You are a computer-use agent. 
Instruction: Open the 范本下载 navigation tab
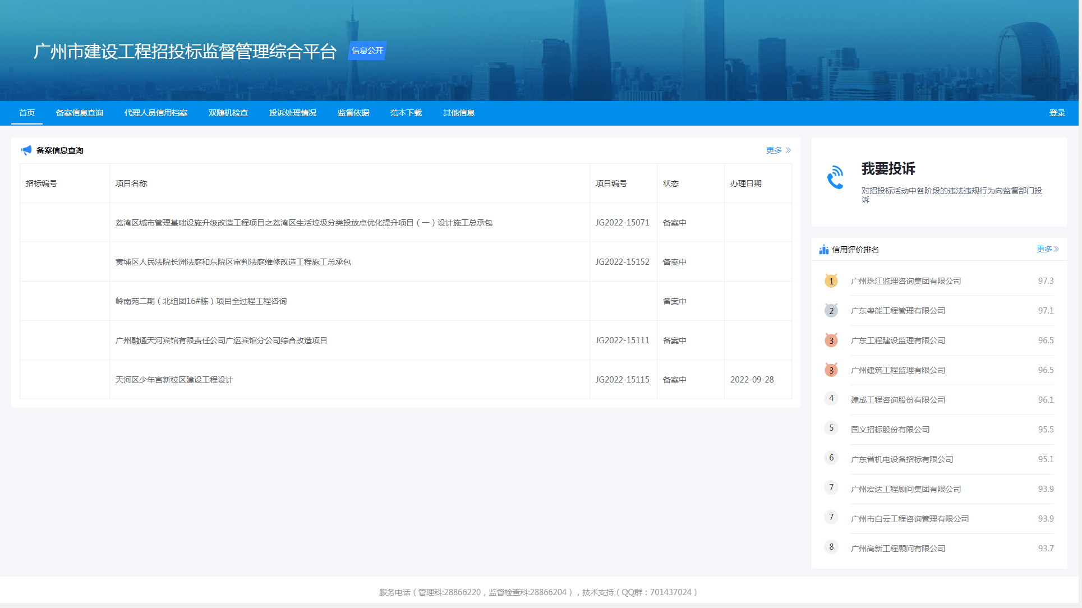(406, 113)
